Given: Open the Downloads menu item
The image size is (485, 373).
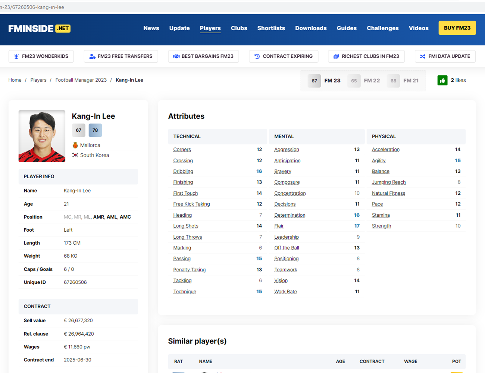Looking at the screenshot, I should coord(311,28).
